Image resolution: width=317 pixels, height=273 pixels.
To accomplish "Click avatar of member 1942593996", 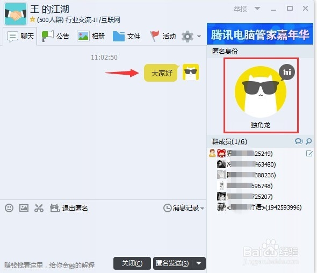I will pyautogui.click(x=221, y=207).
